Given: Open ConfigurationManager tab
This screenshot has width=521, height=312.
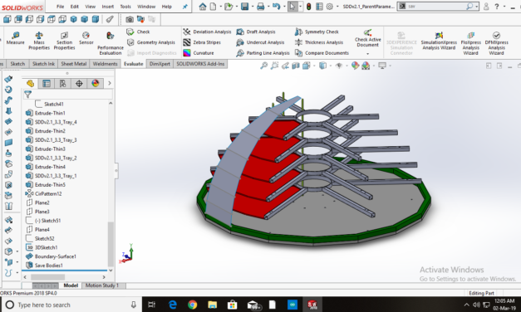Looking at the screenshot, I should [62, 83].
